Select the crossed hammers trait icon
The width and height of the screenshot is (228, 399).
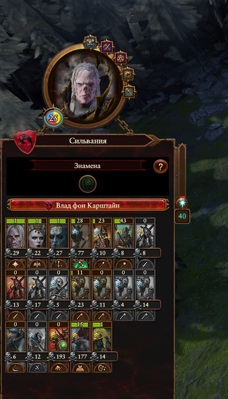tap(107, 47)
